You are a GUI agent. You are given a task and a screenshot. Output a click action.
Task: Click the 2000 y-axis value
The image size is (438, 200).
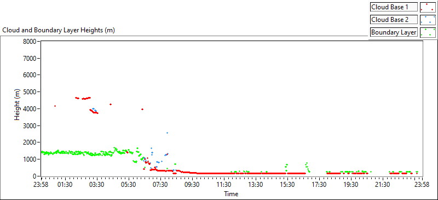click(x=29, y=142)
